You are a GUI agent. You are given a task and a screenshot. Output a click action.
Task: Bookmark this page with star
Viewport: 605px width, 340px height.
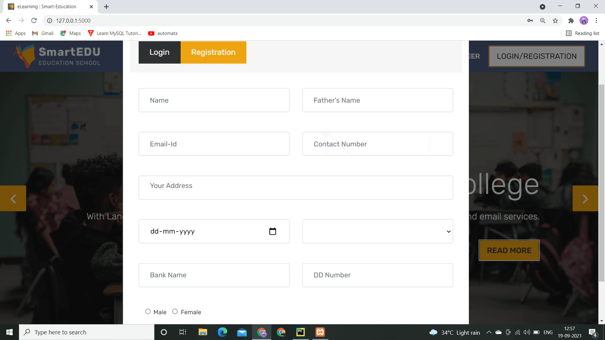pos(555,21)
